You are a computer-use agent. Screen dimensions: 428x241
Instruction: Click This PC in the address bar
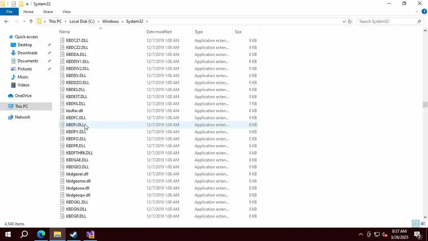(55, 21)
